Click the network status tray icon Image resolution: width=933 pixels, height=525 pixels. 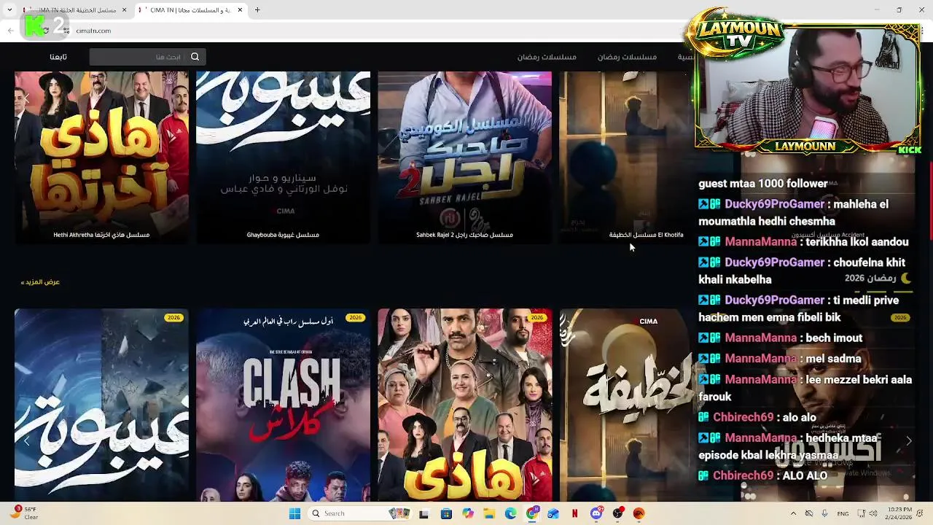point(860,513)
